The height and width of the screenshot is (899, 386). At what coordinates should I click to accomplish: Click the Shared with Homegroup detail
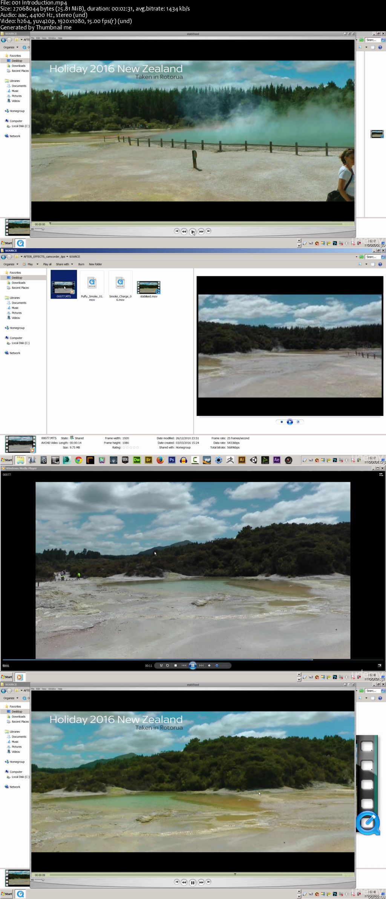point(175,447)
